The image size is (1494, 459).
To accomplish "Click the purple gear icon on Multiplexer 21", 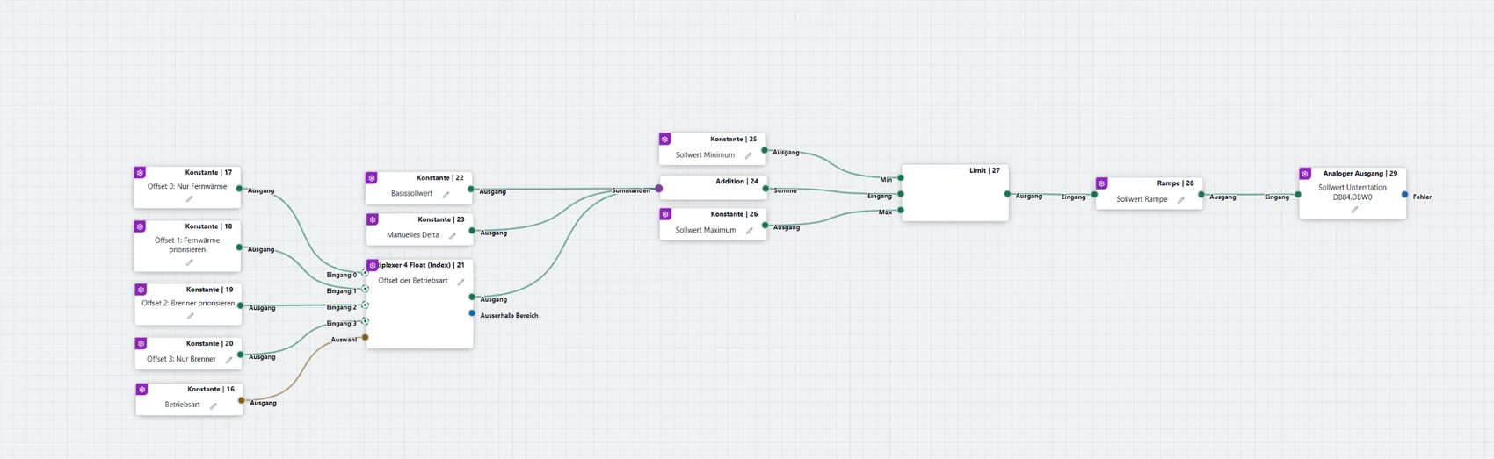I will pyautogui.click(x=373, y=265).
